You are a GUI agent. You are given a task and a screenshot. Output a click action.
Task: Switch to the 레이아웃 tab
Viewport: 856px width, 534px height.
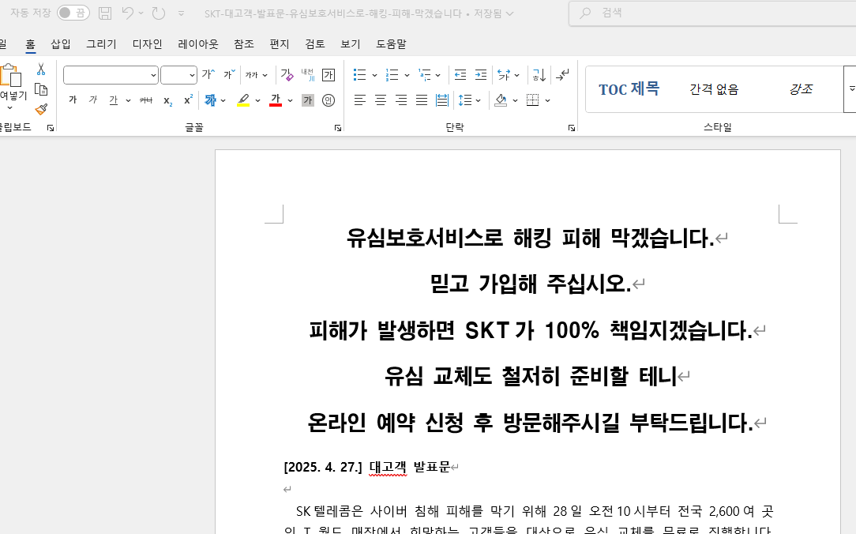(198, 43)
